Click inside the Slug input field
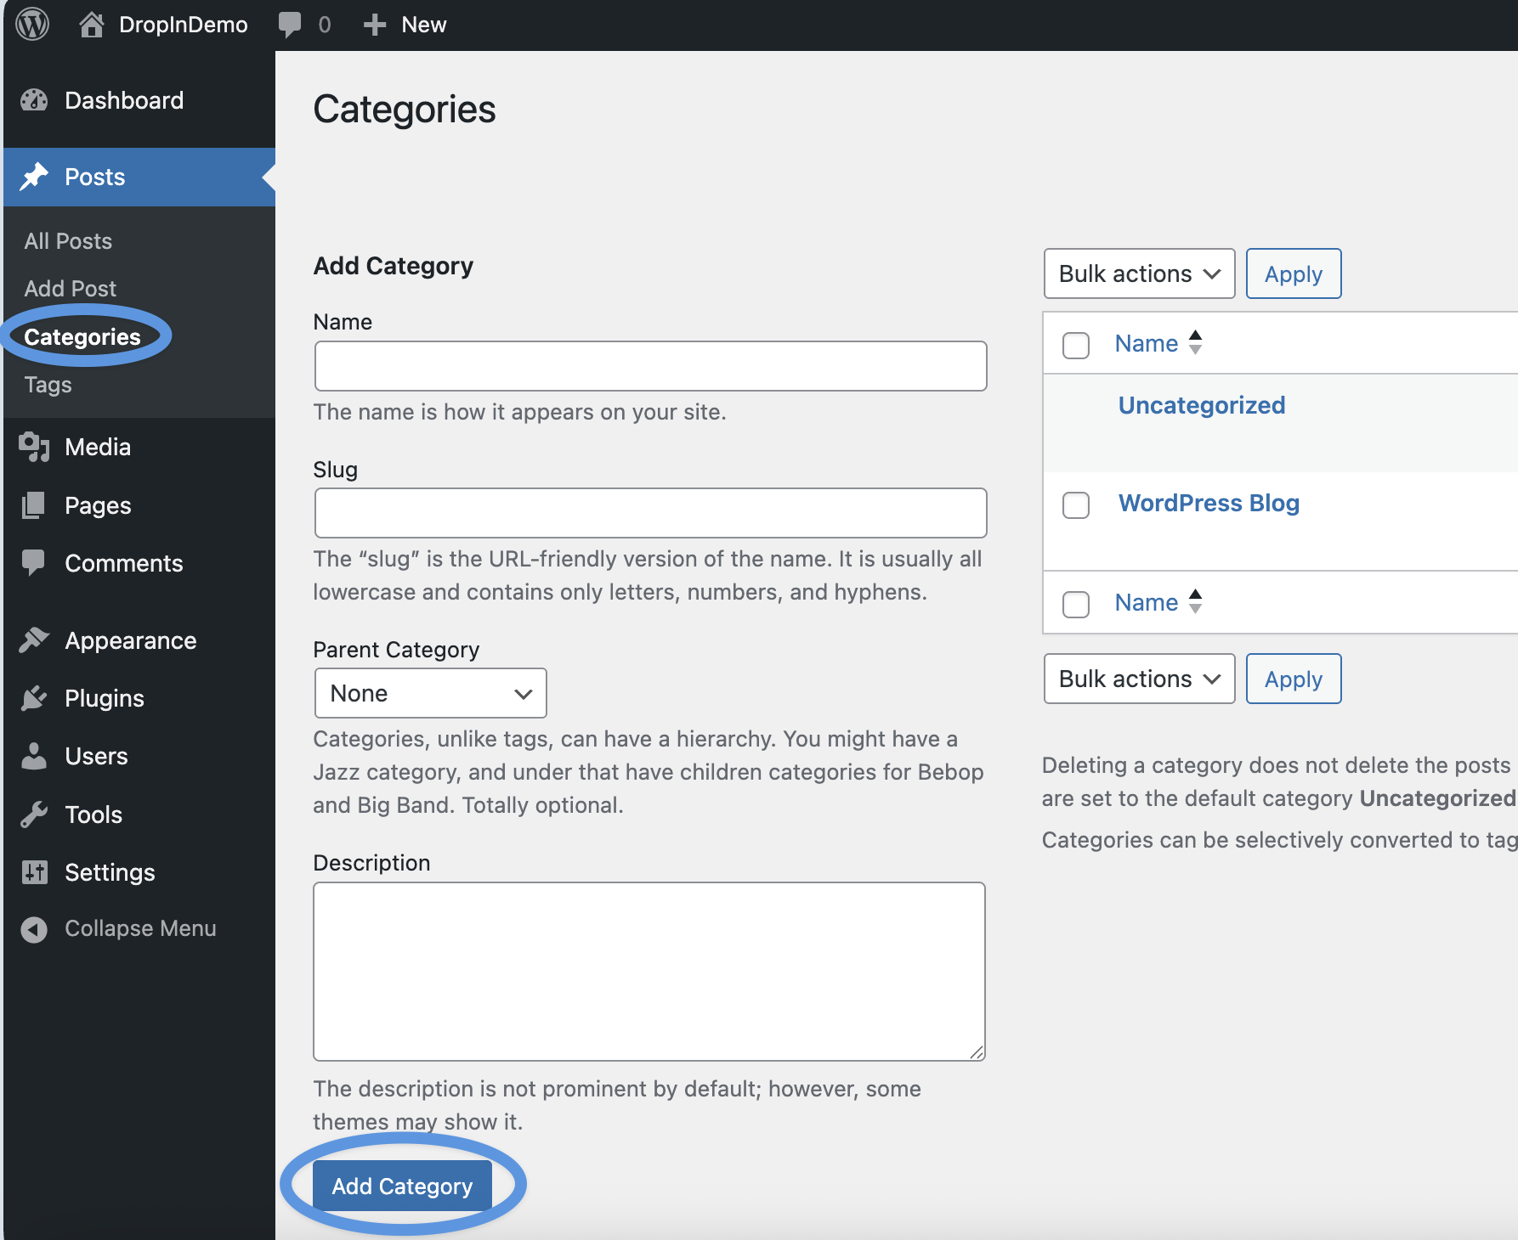 tap(649, 512)
